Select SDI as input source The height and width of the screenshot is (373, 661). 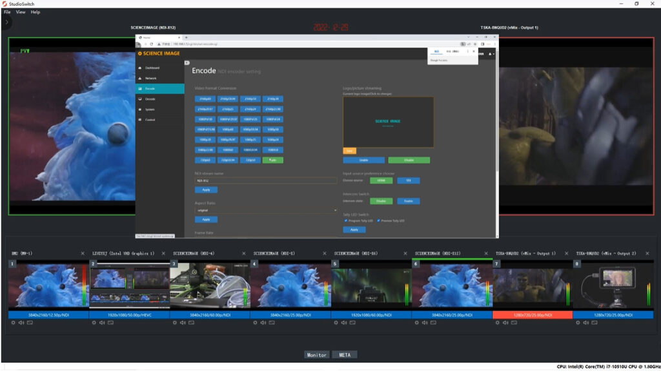point(408,180)
